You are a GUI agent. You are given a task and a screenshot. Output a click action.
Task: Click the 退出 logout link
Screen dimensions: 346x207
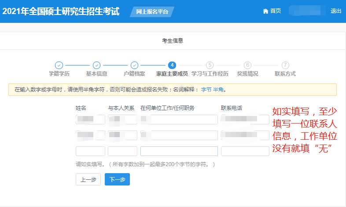tap(335, 11)
